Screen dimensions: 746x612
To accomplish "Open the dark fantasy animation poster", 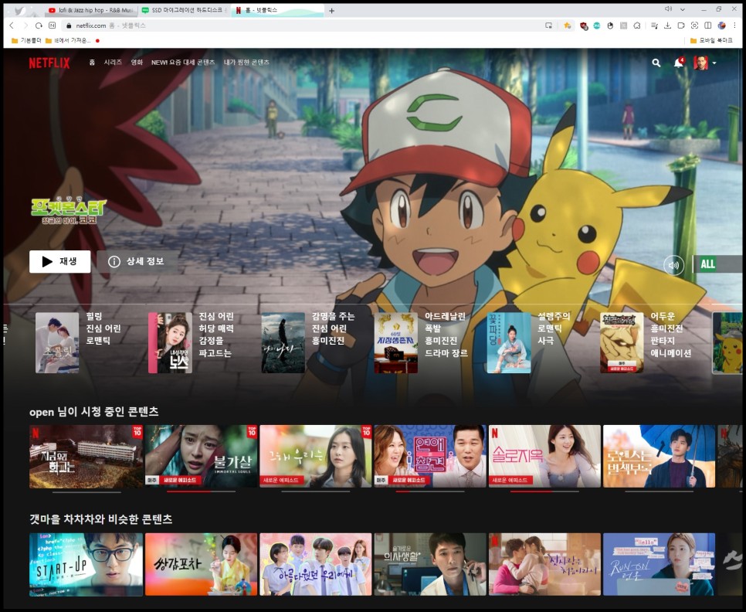I will click(622, 342).
